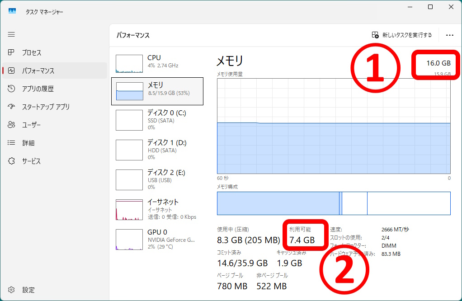Screen dimensions: 462x301
Task: Click NVIDIA GeForce text under GPU 0
Action: (x=171, y=240)
